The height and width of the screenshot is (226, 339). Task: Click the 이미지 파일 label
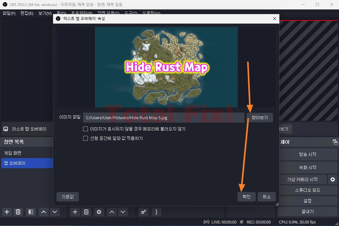(70, 117)
